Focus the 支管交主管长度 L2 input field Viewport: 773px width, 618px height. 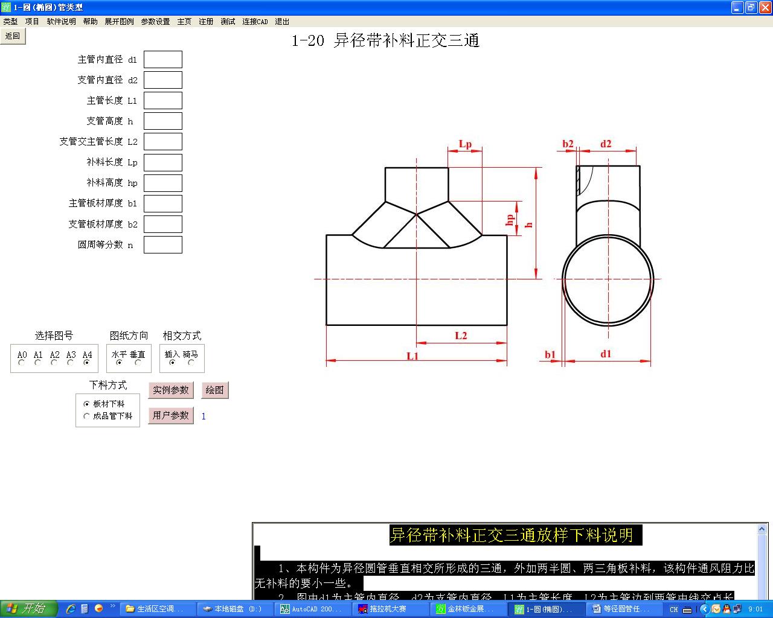[x=163, y=141]
